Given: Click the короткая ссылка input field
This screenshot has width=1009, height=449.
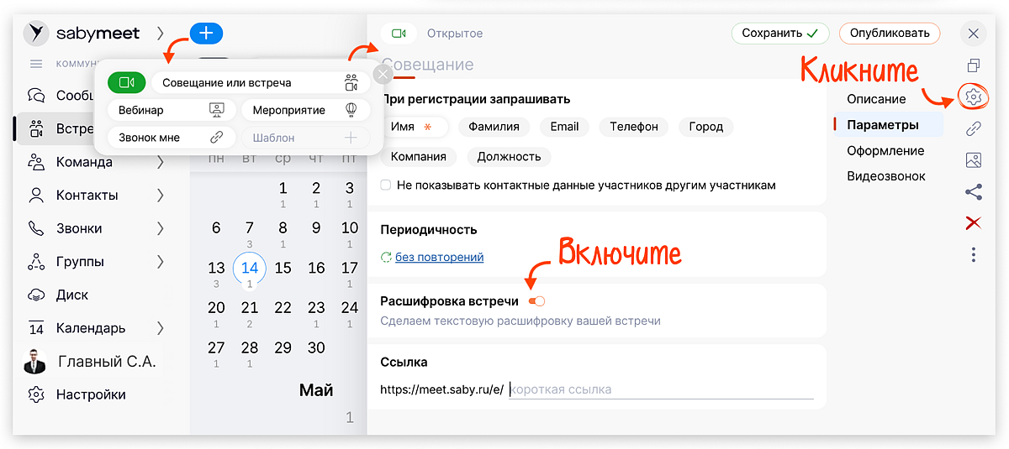Looking at the screenshot, I should coord(661,389).
